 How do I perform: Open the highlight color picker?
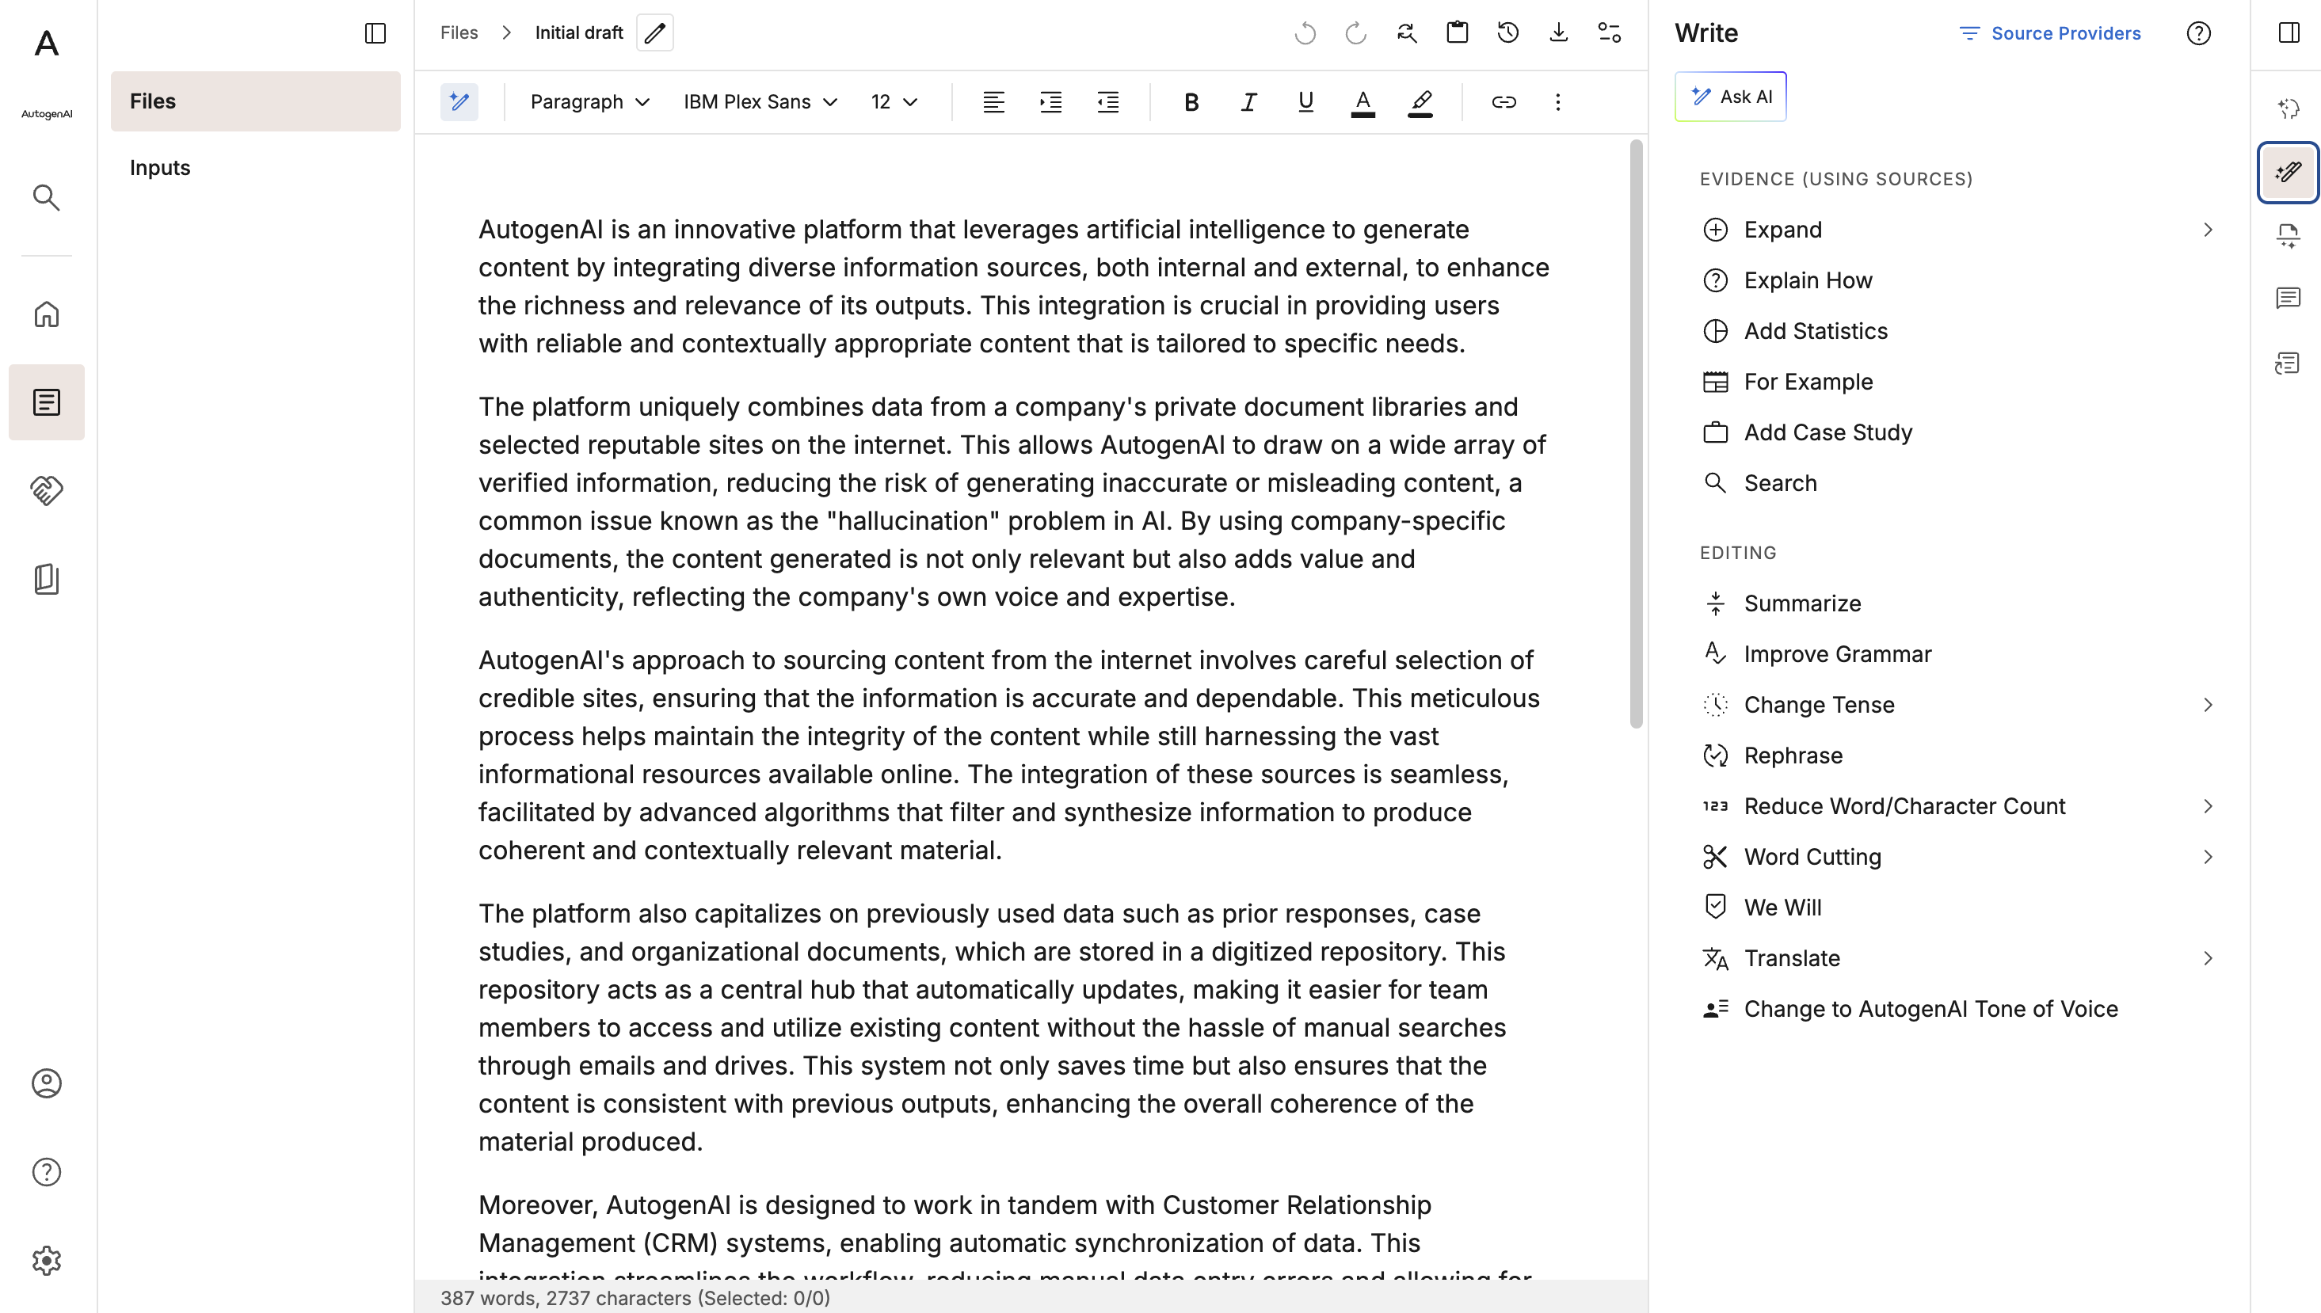click(1421, 102)
